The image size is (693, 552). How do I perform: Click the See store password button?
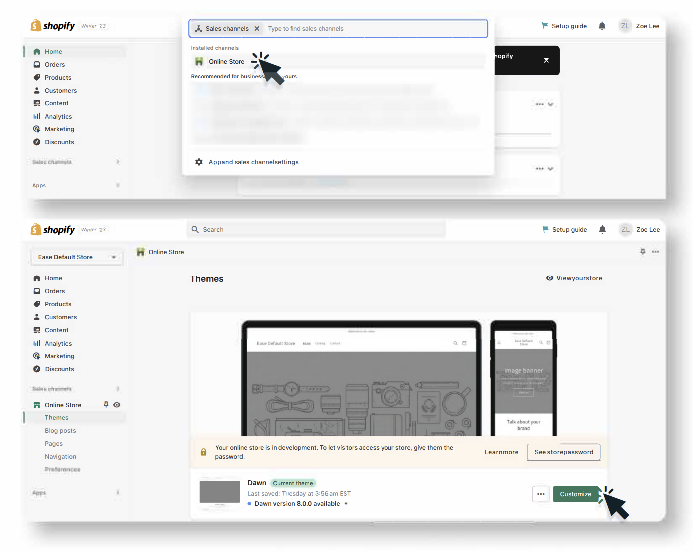[x=564, y=452]
